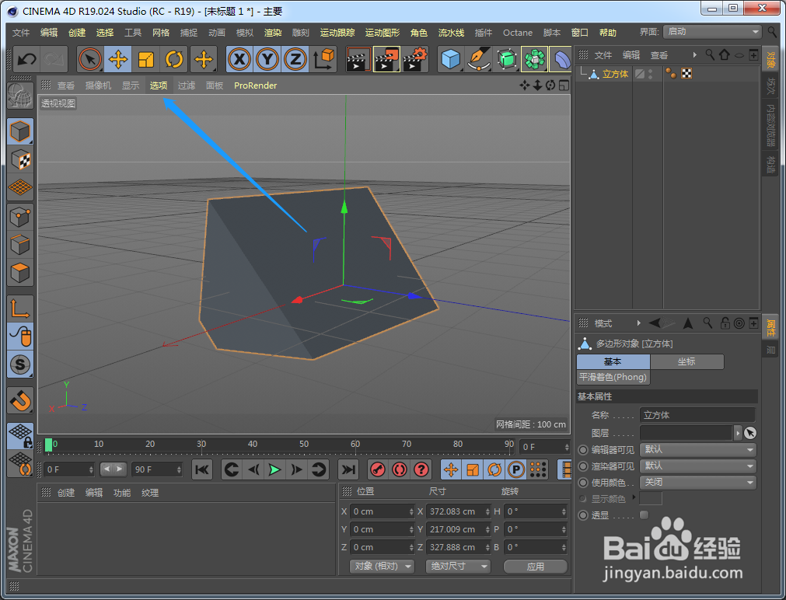The height and width of the screenshot is (600, 786).
Task: Open the Octane menu
Action: pyautogui.click(x=517, y=33)
